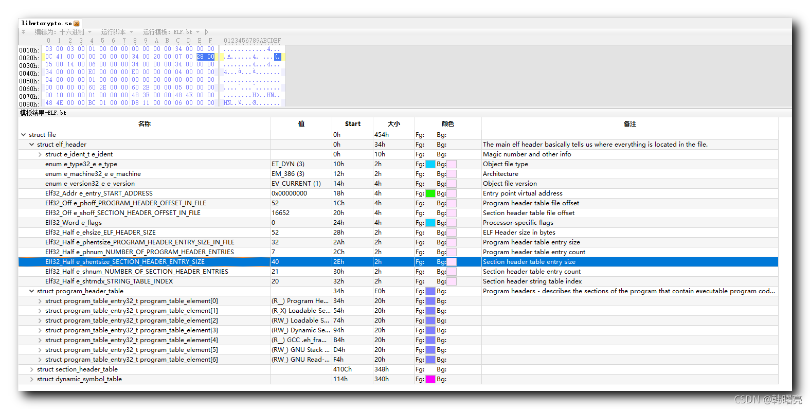Click the Start column header
The width and height of the screenshot is (810, 409).
pos(353,124)
